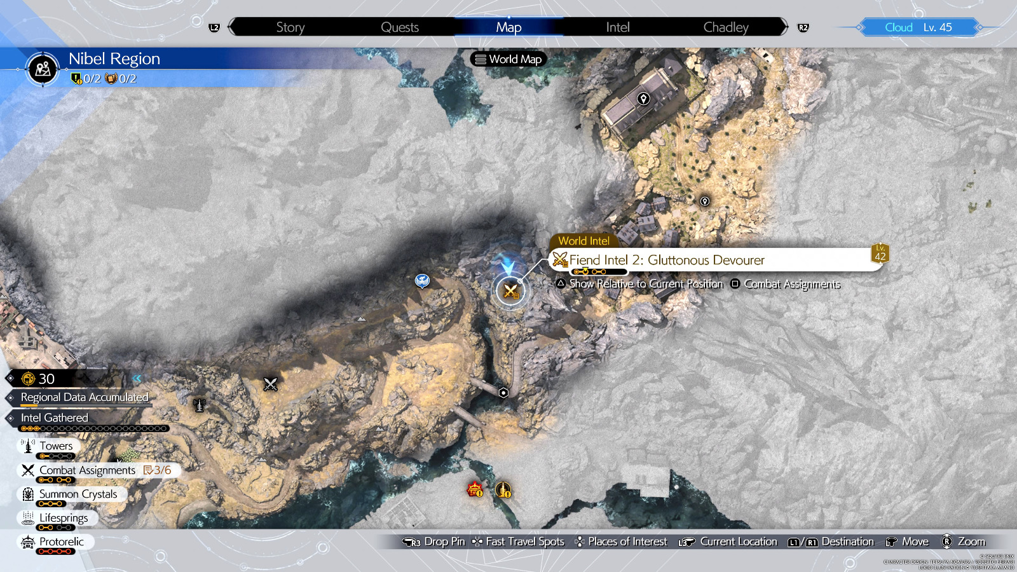Open the Chadley tab

[725, 27]
